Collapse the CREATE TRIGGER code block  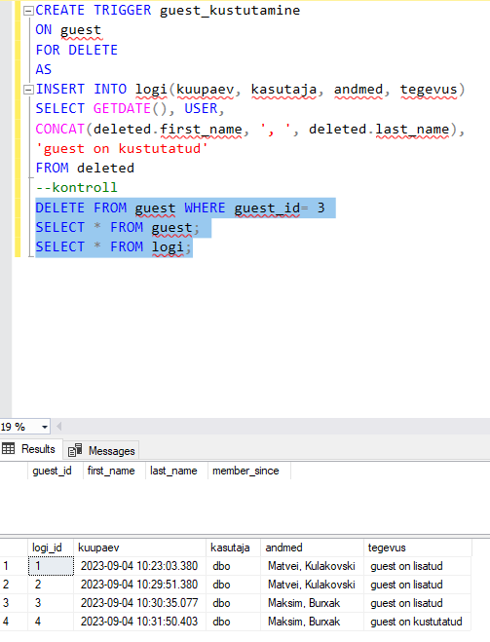point(28,11)
